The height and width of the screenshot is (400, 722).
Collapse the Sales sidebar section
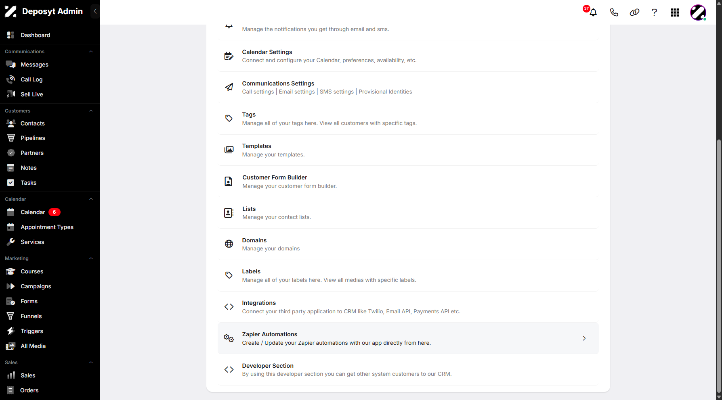click(91, 362)
